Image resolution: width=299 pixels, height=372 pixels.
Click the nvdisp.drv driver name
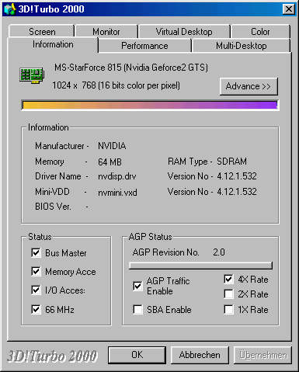point(117,176)
